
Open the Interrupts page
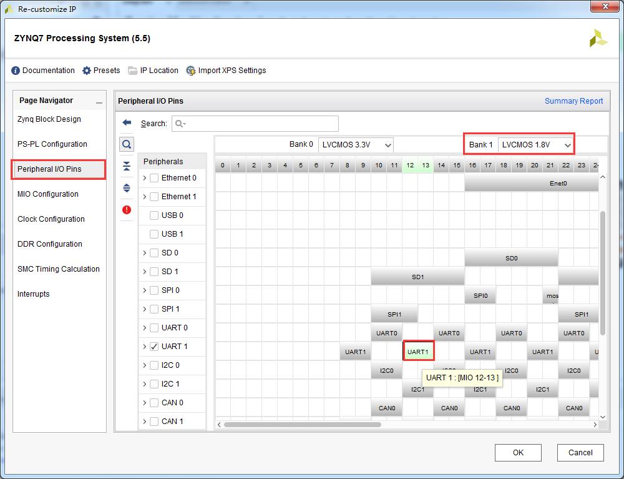click(x=34, y=294)
